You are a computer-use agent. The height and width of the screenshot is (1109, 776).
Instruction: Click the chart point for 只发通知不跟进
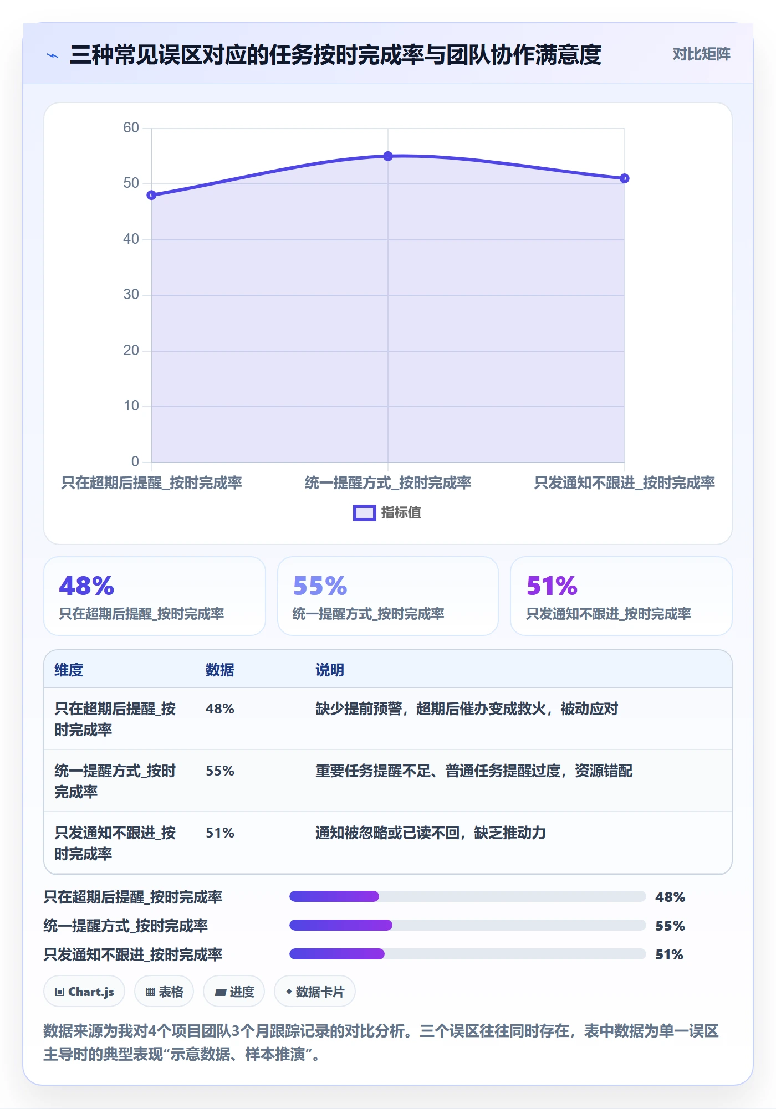click(625, 178)
